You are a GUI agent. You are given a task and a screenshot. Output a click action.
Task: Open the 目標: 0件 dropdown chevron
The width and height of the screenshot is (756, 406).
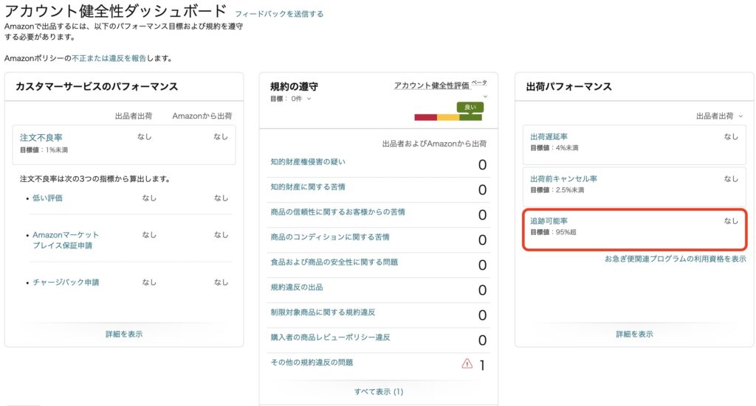(309, 99)
